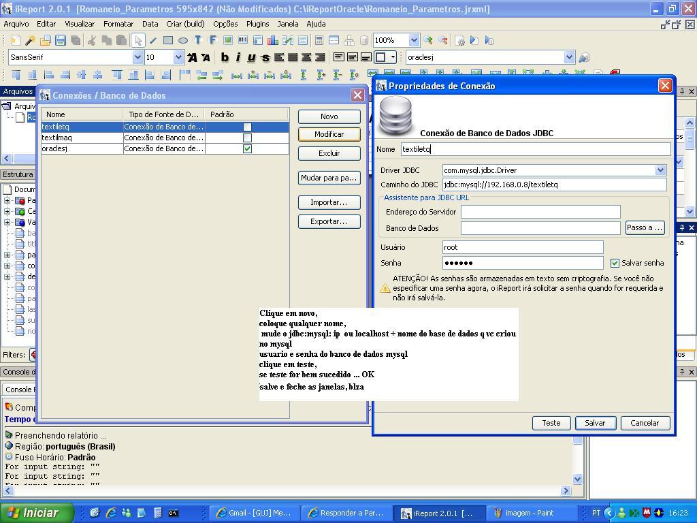This screenshot has height=523, width=697.
Task: Open the oraclesj active connection dropdown
Action: (x=570, y=57)
